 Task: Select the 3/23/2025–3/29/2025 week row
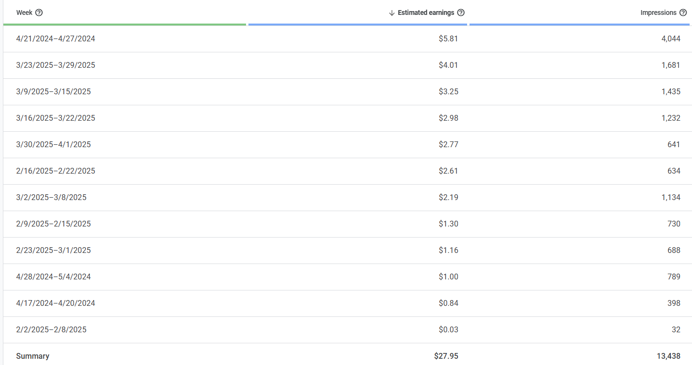[x=55, y=65]
